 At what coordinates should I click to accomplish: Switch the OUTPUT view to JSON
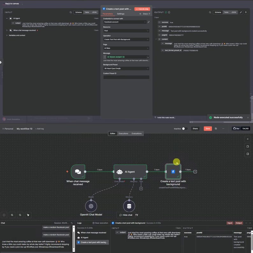point(234,12)
